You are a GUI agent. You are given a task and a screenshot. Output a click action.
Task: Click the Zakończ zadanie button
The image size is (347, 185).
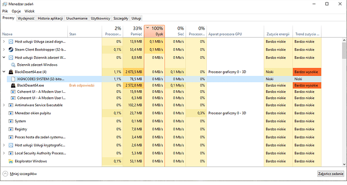[x=330, y=174]
